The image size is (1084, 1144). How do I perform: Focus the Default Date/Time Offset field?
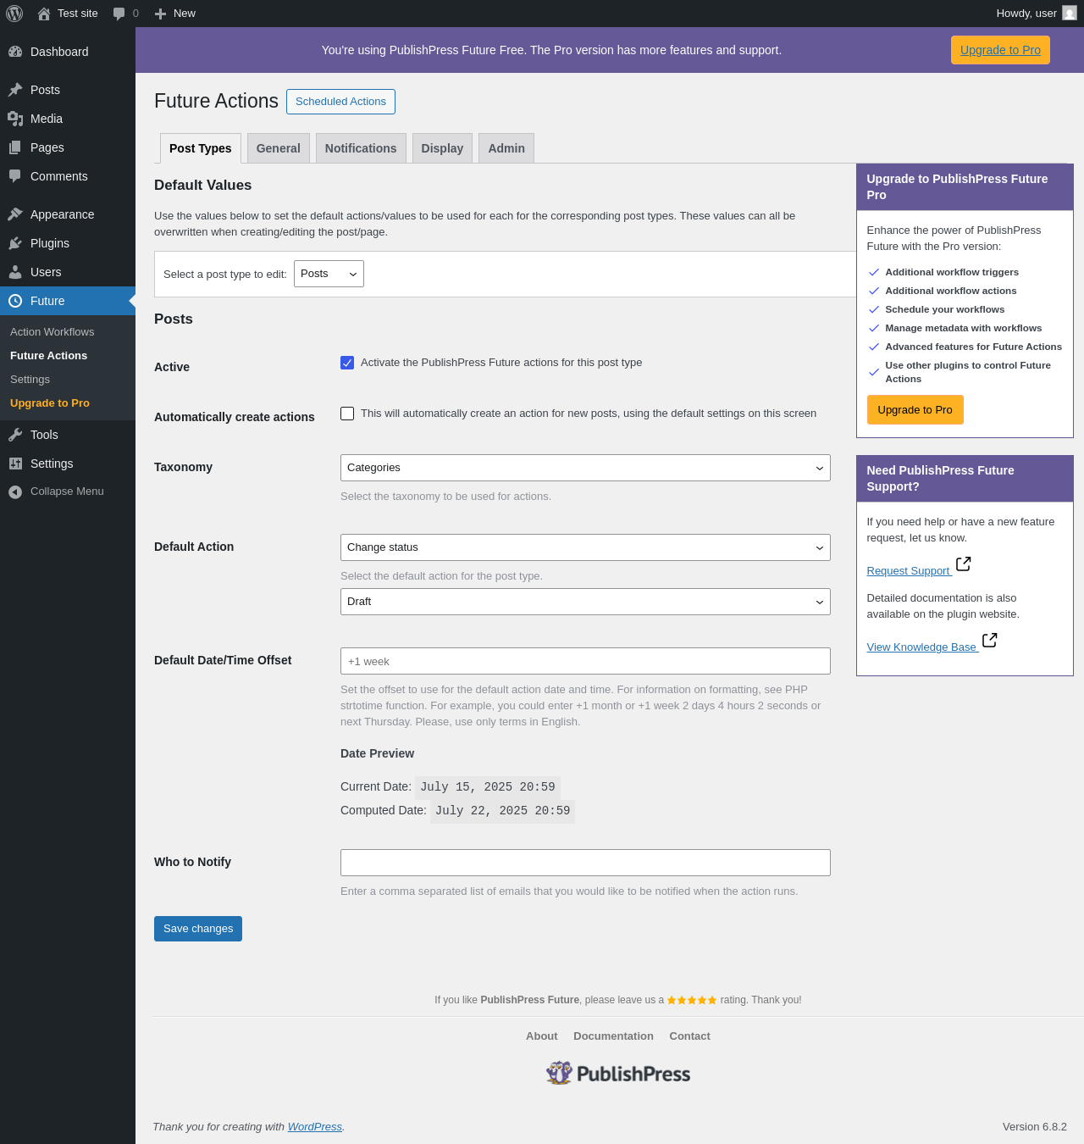pos(585,661)
